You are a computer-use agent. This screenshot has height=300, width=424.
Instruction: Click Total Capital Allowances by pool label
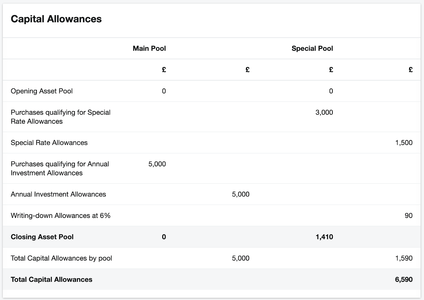coord(61,258)
